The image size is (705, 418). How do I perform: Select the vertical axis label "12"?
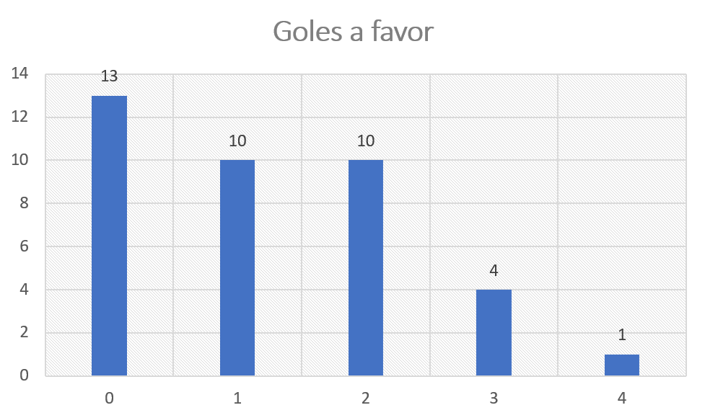point(19,117)
